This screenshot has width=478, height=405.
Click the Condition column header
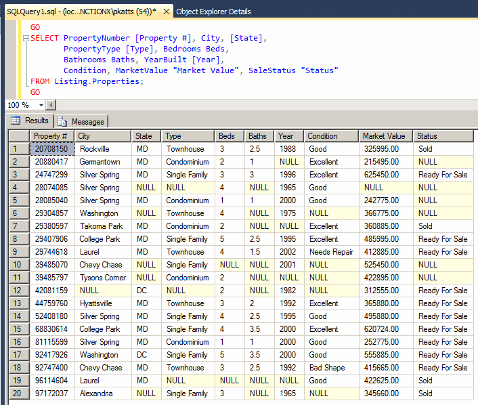tap(331, 136)
